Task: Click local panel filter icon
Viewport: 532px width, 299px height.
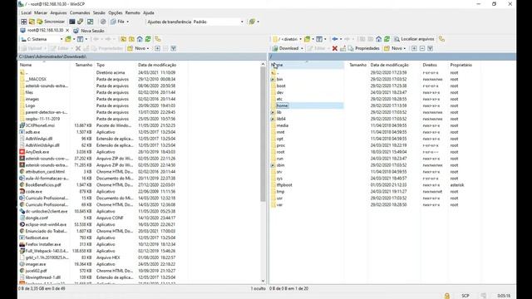Action: click(80, 39)
